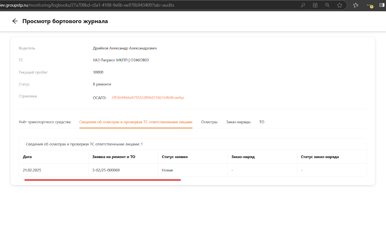Open the browser favorites list
The height and width of the screenshot is (237, 386).
pyautogui.click(x=356, y=5)
